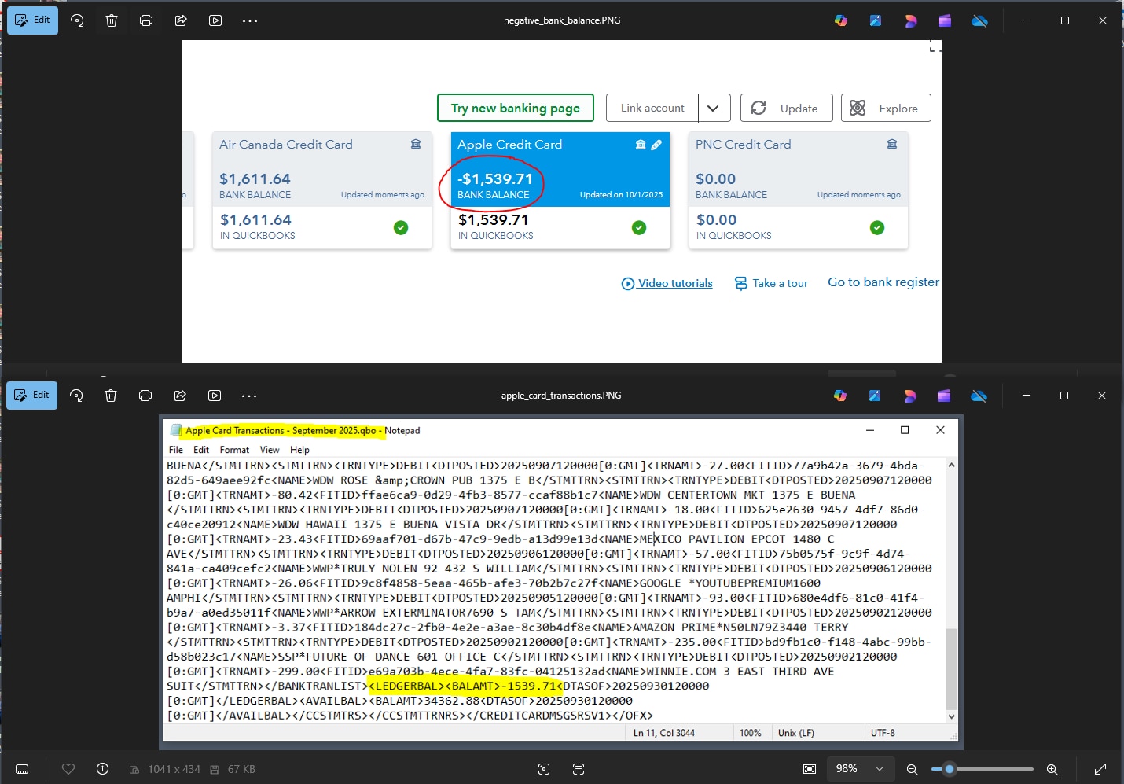Click "Ln 11, Col 3044" in Notepad status bar

[x=664, y=733]
